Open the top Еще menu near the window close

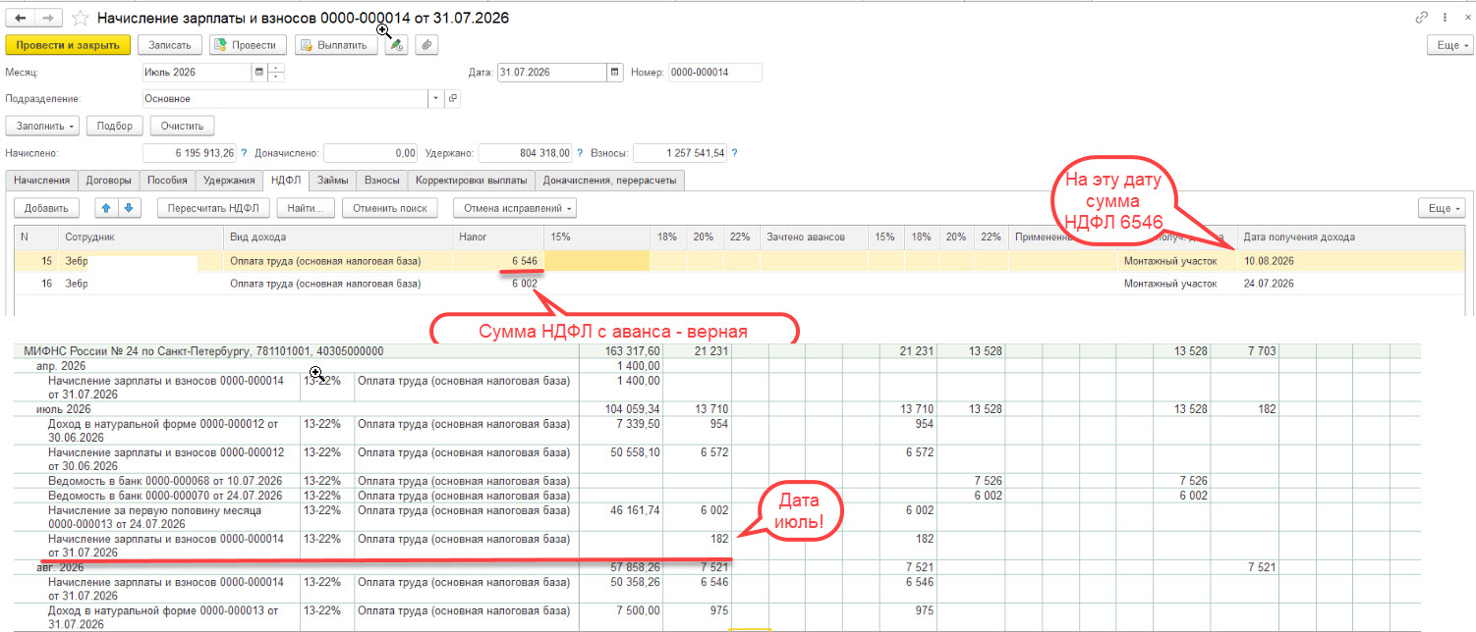click(x=1448, y=45)
